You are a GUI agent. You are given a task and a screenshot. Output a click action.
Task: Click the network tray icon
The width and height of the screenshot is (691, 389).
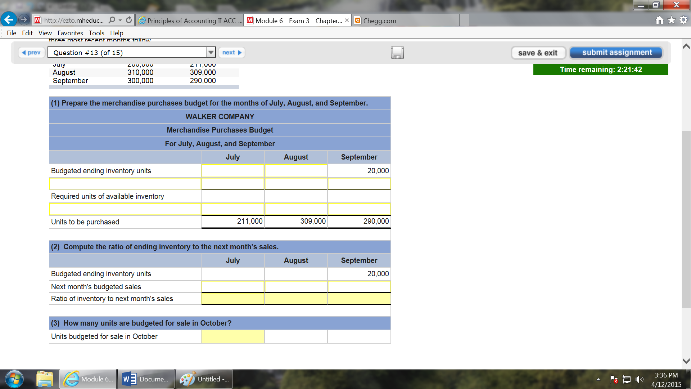tap(627, 379)
